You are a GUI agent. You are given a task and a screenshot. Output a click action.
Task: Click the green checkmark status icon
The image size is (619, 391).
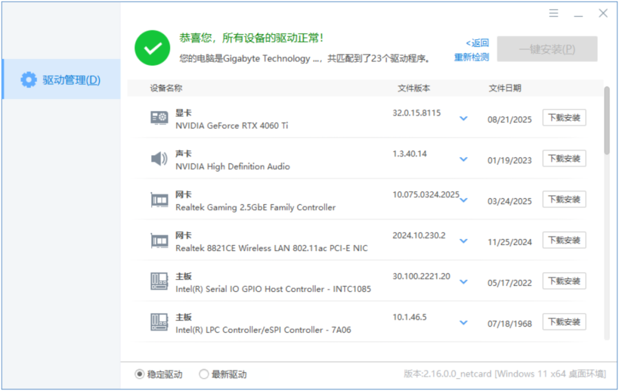(152, 48)
